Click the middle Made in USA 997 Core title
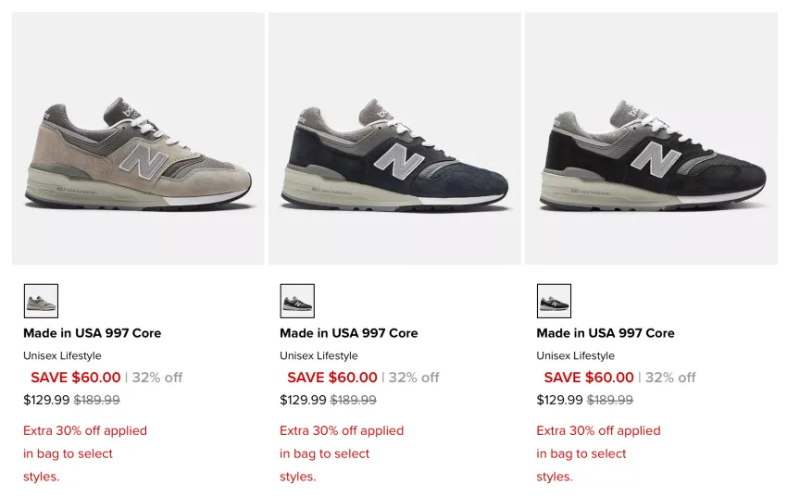The height and width of the screenshot is (496, 787). [349, 333]
